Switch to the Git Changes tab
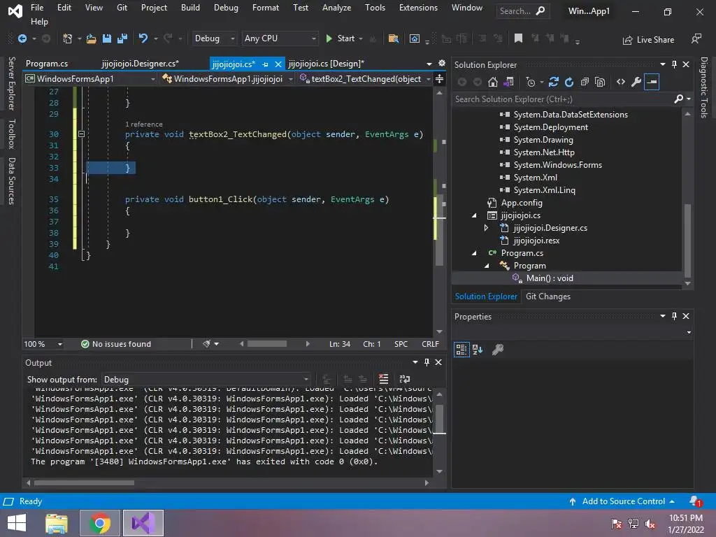Viewport: 716px width, 537px height. (x=548, y=296)
